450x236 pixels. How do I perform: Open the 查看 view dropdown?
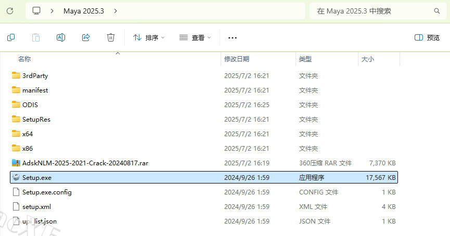195,37
